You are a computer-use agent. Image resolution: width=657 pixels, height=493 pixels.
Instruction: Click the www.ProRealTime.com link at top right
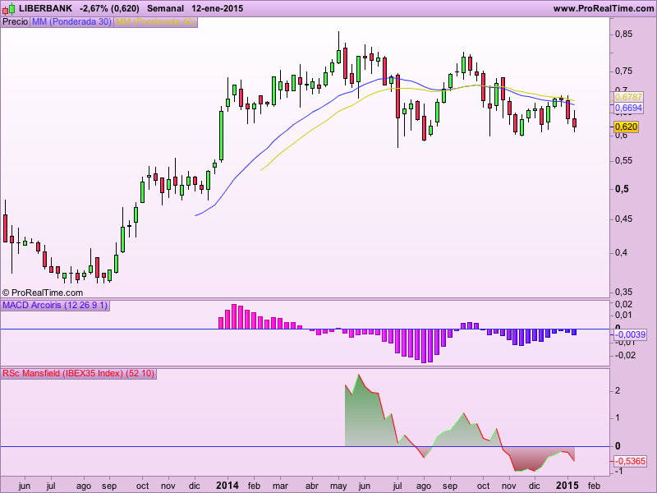pos(604,8)
